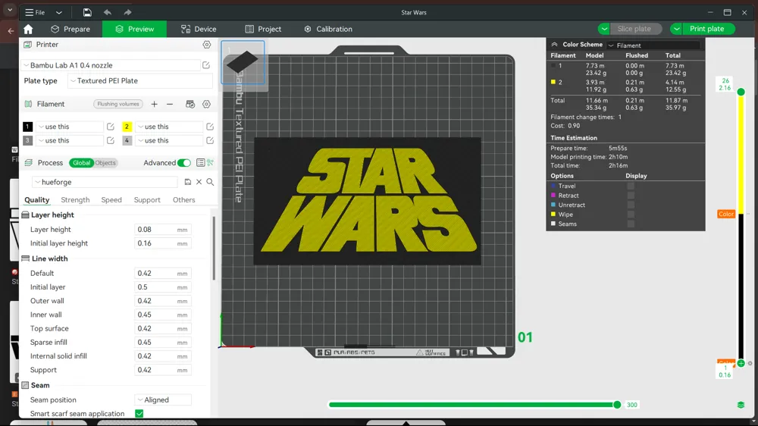Open filament 4 'use this' dropdown
758x426 pixels.
click(x=169, y=141)
